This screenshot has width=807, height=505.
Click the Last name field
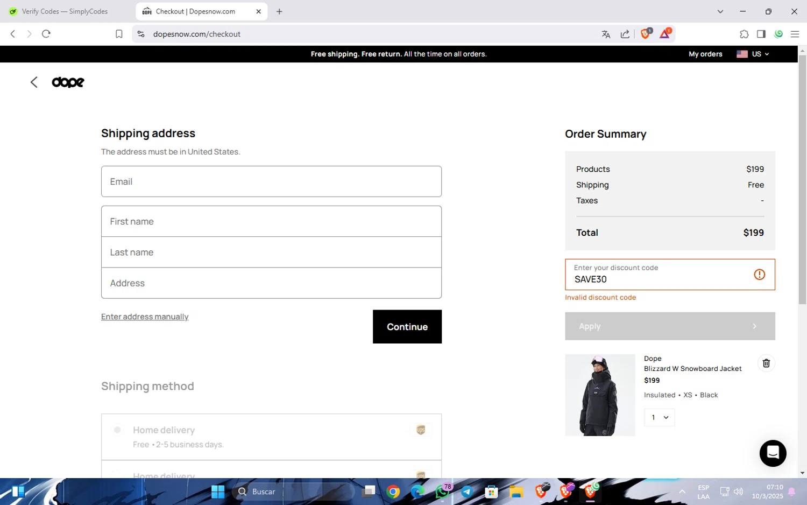(x=271, y=252)
